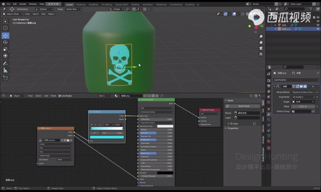Enable the Color checkbox in the Node sidebar
321x192 pixels.
(x=231, y=124)
